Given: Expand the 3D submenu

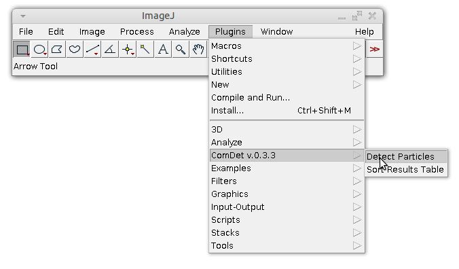Looking at the screenshot, I should (287, 129).
